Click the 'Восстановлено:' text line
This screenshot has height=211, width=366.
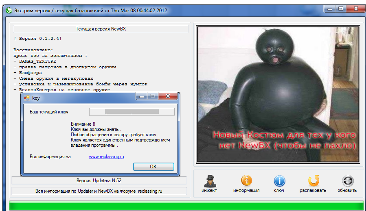coord(33,50)
